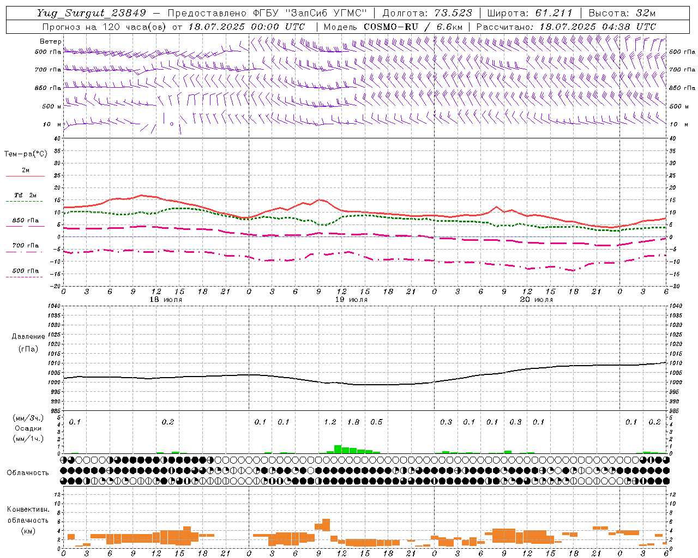Click the '500 м' wind level label on the left
Viewport: 698px width, 558px height.
tap(52, 106)
